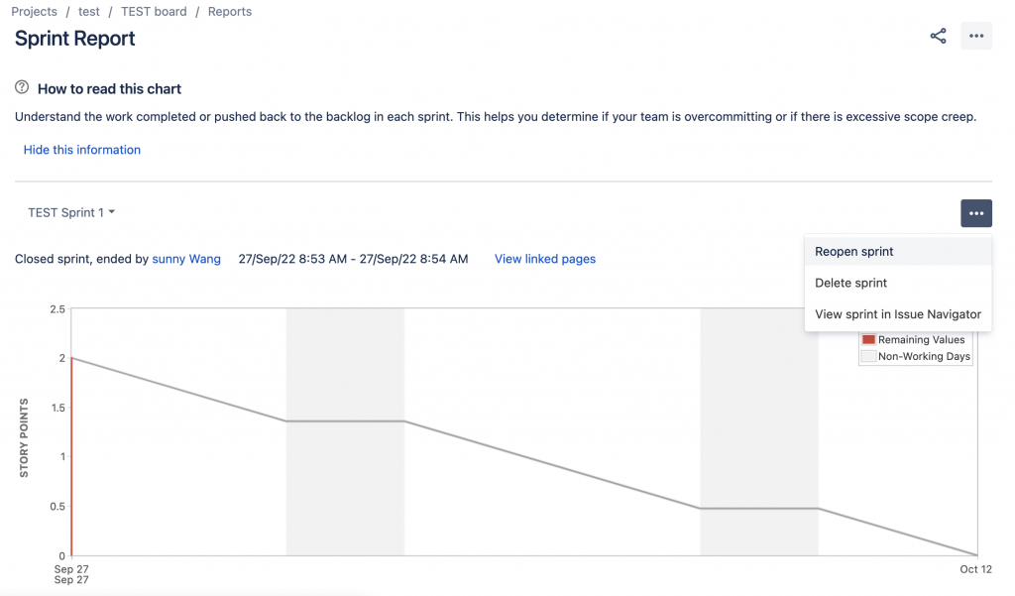Click the View linked pages link
Image resolution: width=1015 pixels, height=596 pixels.
click(545, 259)
